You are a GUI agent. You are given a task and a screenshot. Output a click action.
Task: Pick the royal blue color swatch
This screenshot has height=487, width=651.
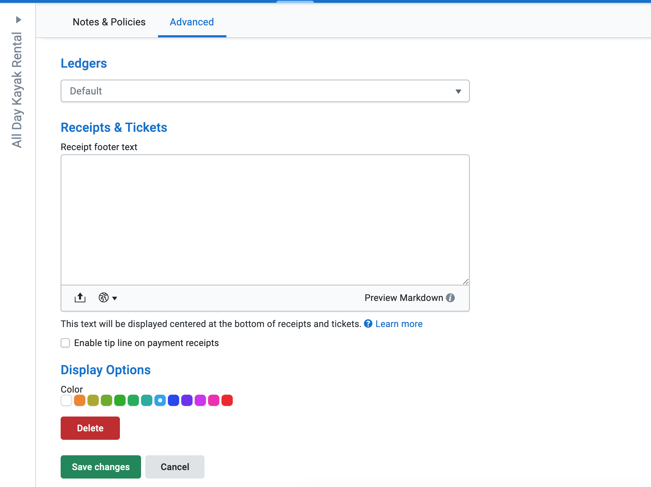click(174, 400)
